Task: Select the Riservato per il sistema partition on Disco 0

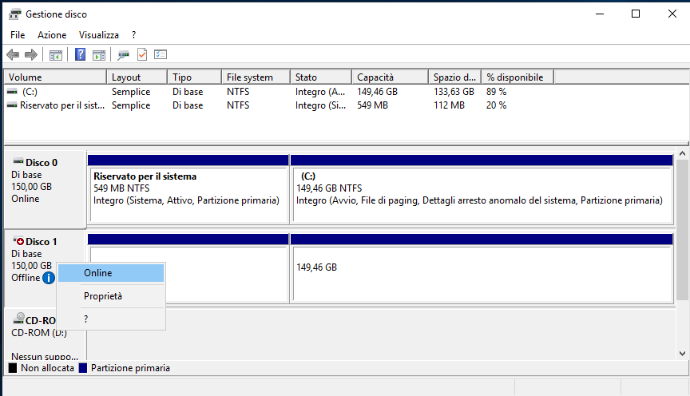Action: tap(188, 189)
